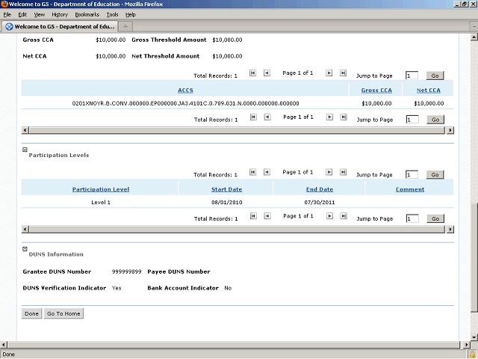The height and width of the screenshot is (359, 478).
Task: Open a new browser tab
Action: click(x=125, y=26)
